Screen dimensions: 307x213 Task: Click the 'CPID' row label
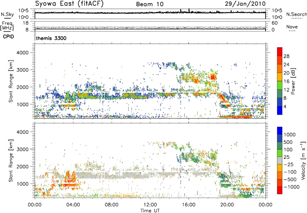[x=8, y=37]
